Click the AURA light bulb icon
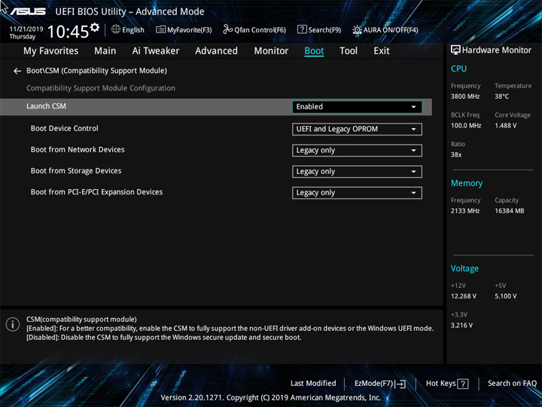Image resolution: width=542 pixels, height=407 pixels. 357,29
